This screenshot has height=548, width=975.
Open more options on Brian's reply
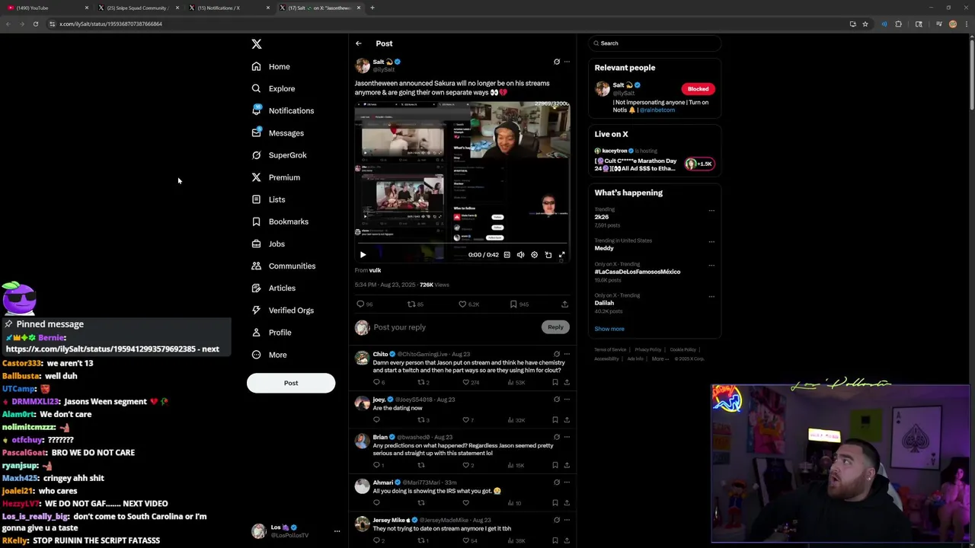(x=567, y=438)
